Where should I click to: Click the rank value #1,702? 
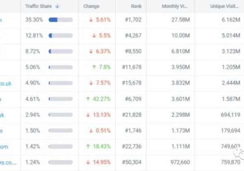(133, 20)
